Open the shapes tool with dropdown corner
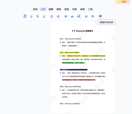The image size is (132, 114). click(79, 16)
